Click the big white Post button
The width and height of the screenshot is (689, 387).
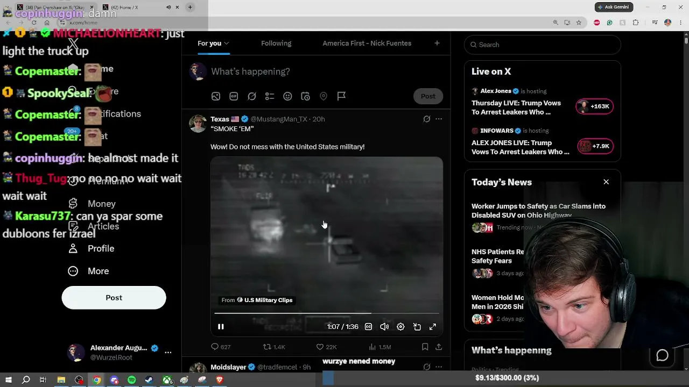point(114,298)
